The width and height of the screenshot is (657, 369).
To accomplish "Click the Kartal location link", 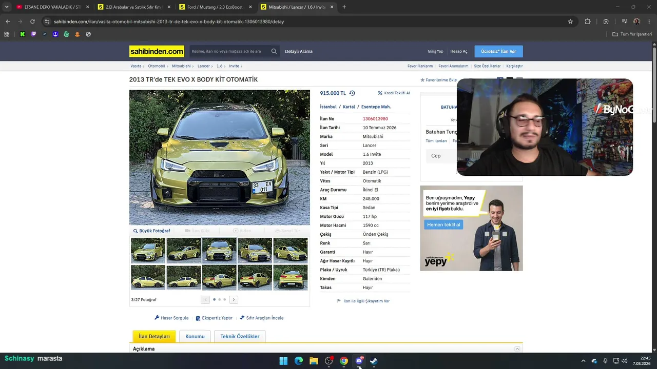I will coord(349,107).
